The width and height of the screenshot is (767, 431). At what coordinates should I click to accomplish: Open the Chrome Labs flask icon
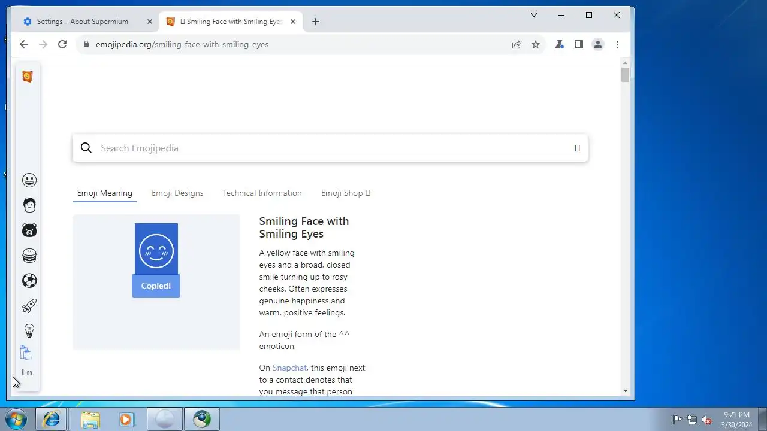pyautogui.click(x=560, y=44)
